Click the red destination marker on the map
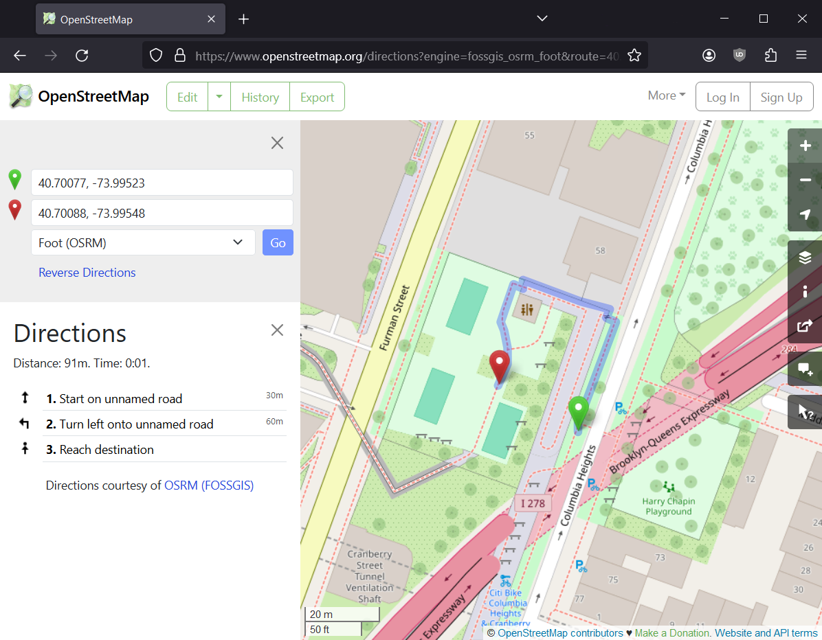822x640 pixels. (x=499, y=367)
